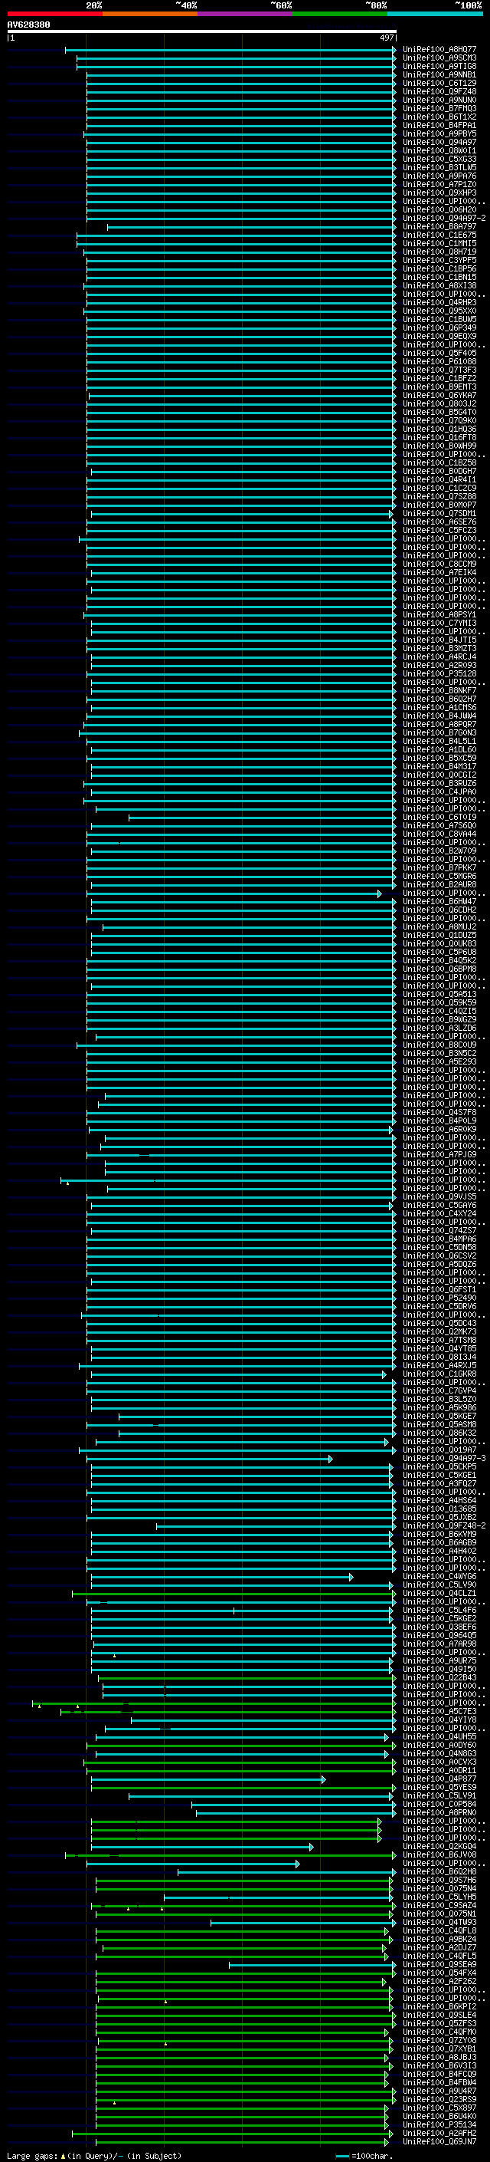Click the UniRef100_A2F262 label

coord(439,1981)
